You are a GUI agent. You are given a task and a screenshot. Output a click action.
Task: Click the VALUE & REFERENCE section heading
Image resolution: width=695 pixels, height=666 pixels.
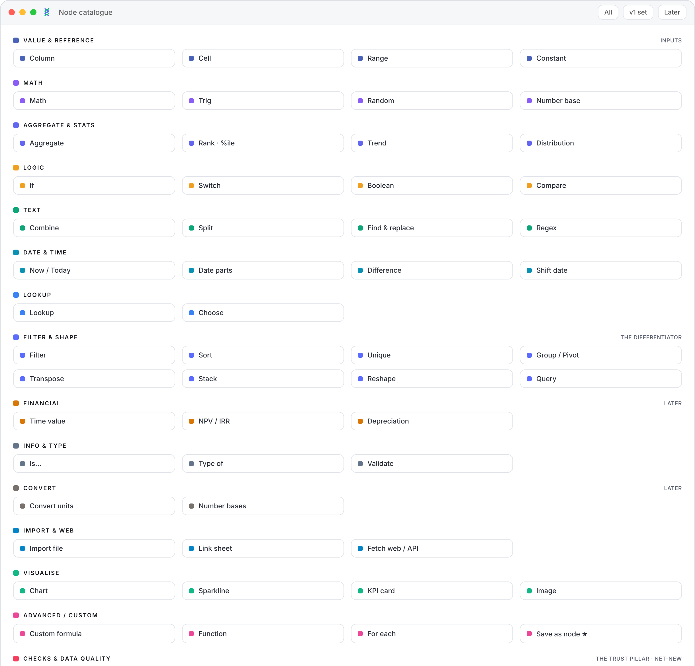point(58,40)
